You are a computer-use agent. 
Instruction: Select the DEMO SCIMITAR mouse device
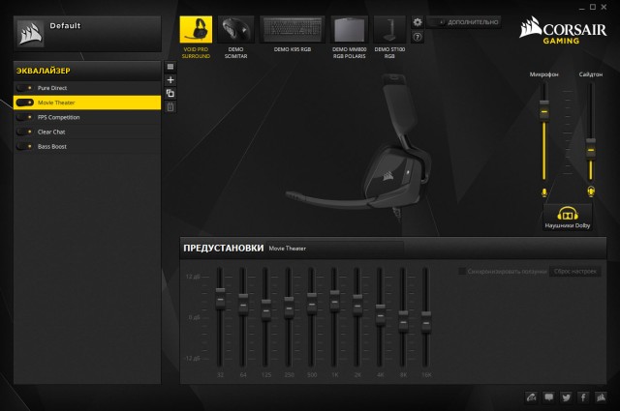(235, 30)
